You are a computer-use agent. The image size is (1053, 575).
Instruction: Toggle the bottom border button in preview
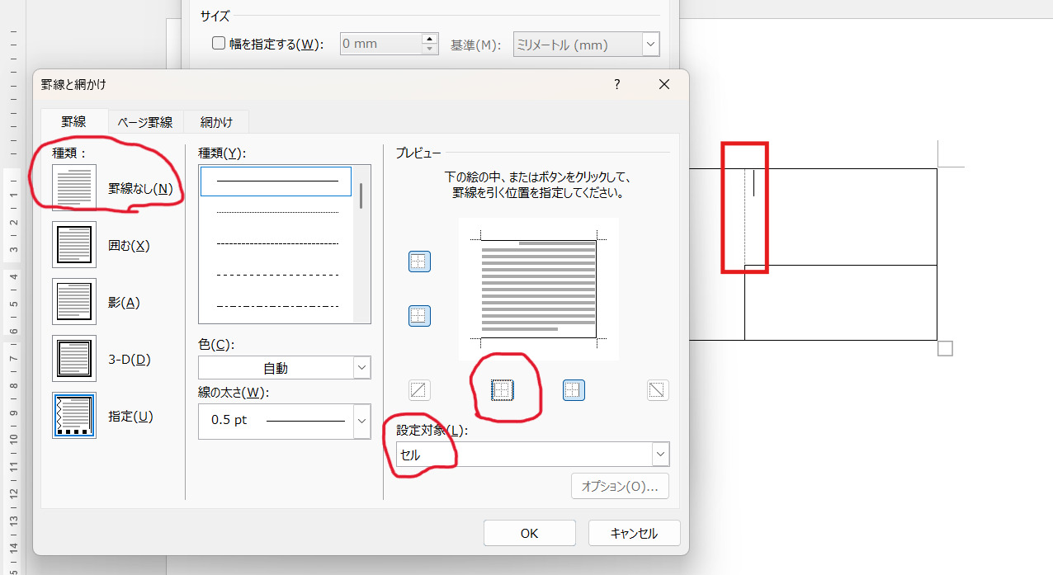coord(419,315)
